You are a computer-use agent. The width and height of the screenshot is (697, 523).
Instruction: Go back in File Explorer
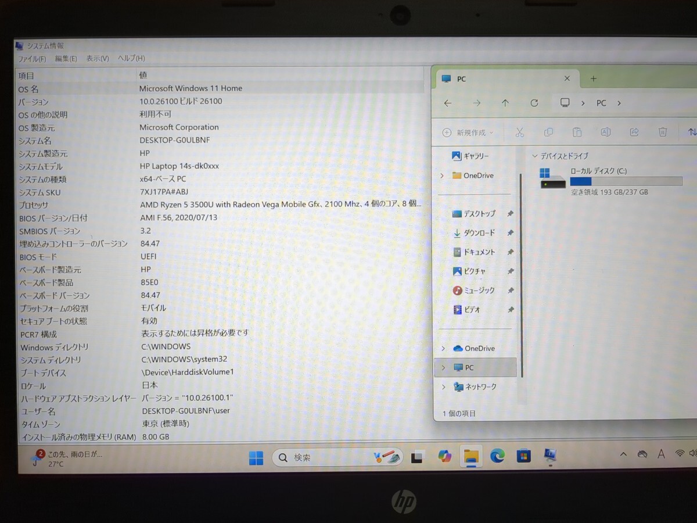pos(447,103)
